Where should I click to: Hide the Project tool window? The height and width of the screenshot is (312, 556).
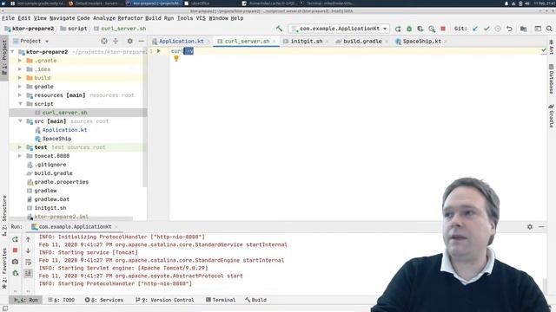pos(141,41)
